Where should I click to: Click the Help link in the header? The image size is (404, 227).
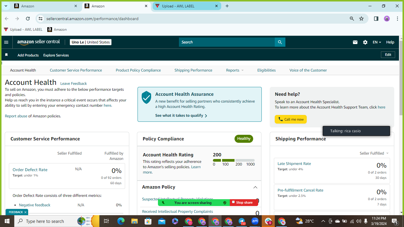390,42
